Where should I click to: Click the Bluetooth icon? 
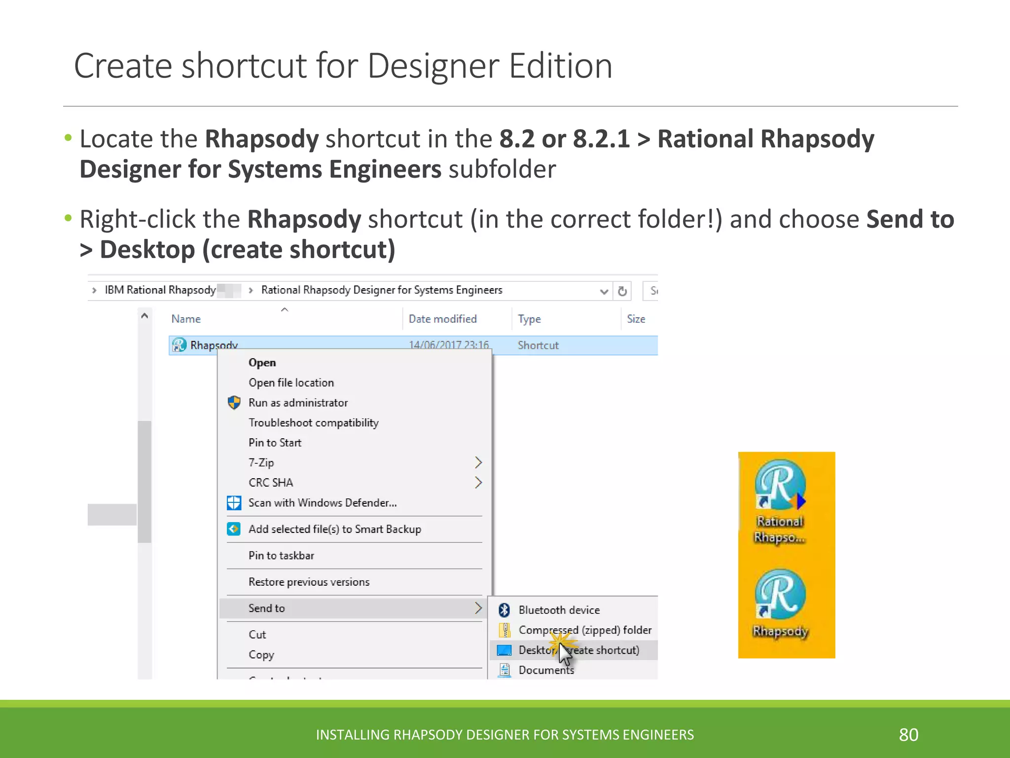tap(504, 610)
